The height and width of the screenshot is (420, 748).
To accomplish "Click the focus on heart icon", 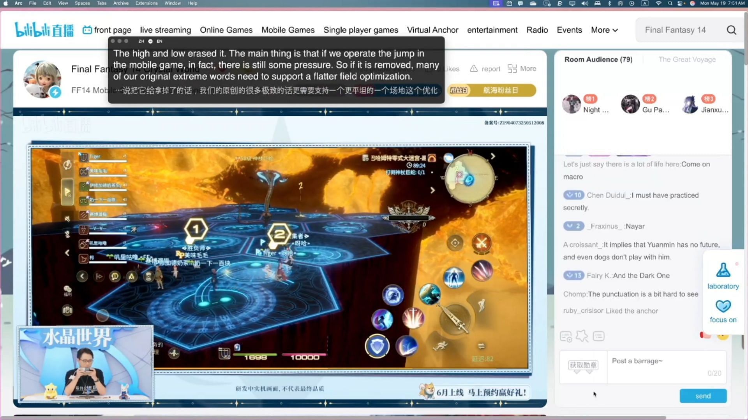I will coord(723,306).
